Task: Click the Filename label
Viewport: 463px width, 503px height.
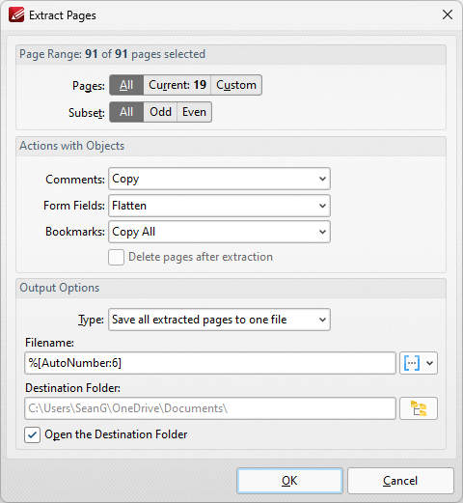Action: click(49, 343)
